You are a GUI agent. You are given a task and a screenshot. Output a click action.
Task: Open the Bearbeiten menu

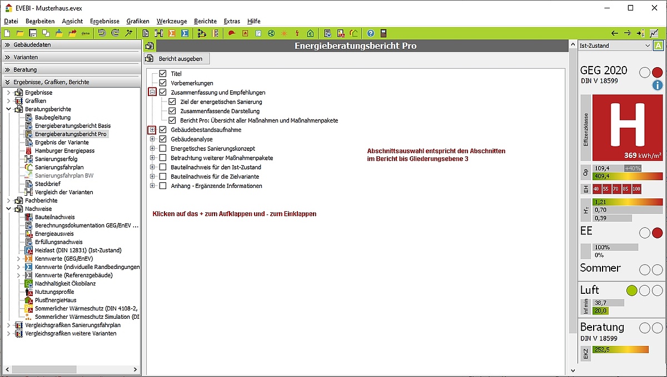click(40, 21)
